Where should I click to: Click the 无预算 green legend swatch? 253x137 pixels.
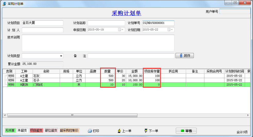11,131
